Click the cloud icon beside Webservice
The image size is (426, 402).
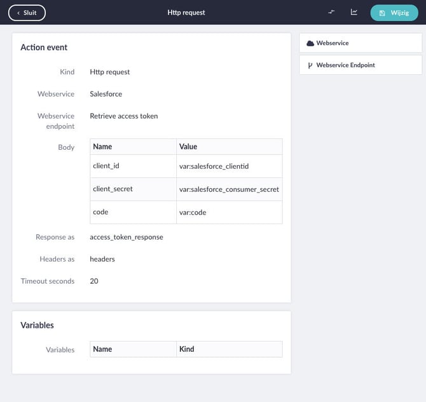310,43
